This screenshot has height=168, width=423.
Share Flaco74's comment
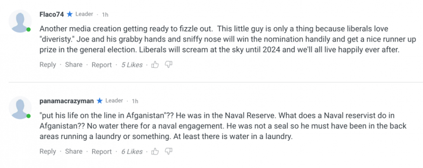74,65
